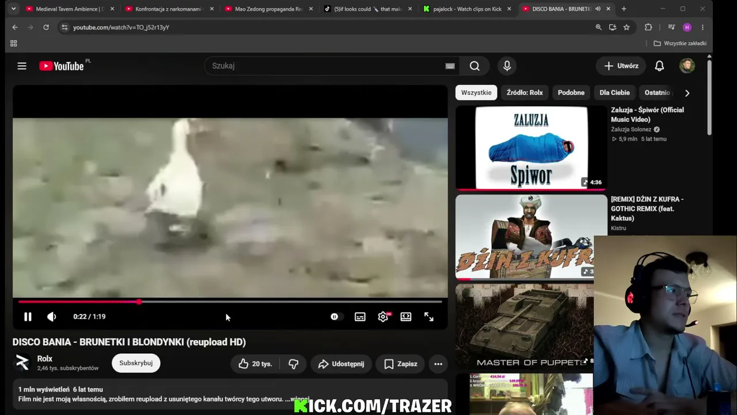Open the media controls toolbar icon

pyautogui.click(x=671, y=27)
